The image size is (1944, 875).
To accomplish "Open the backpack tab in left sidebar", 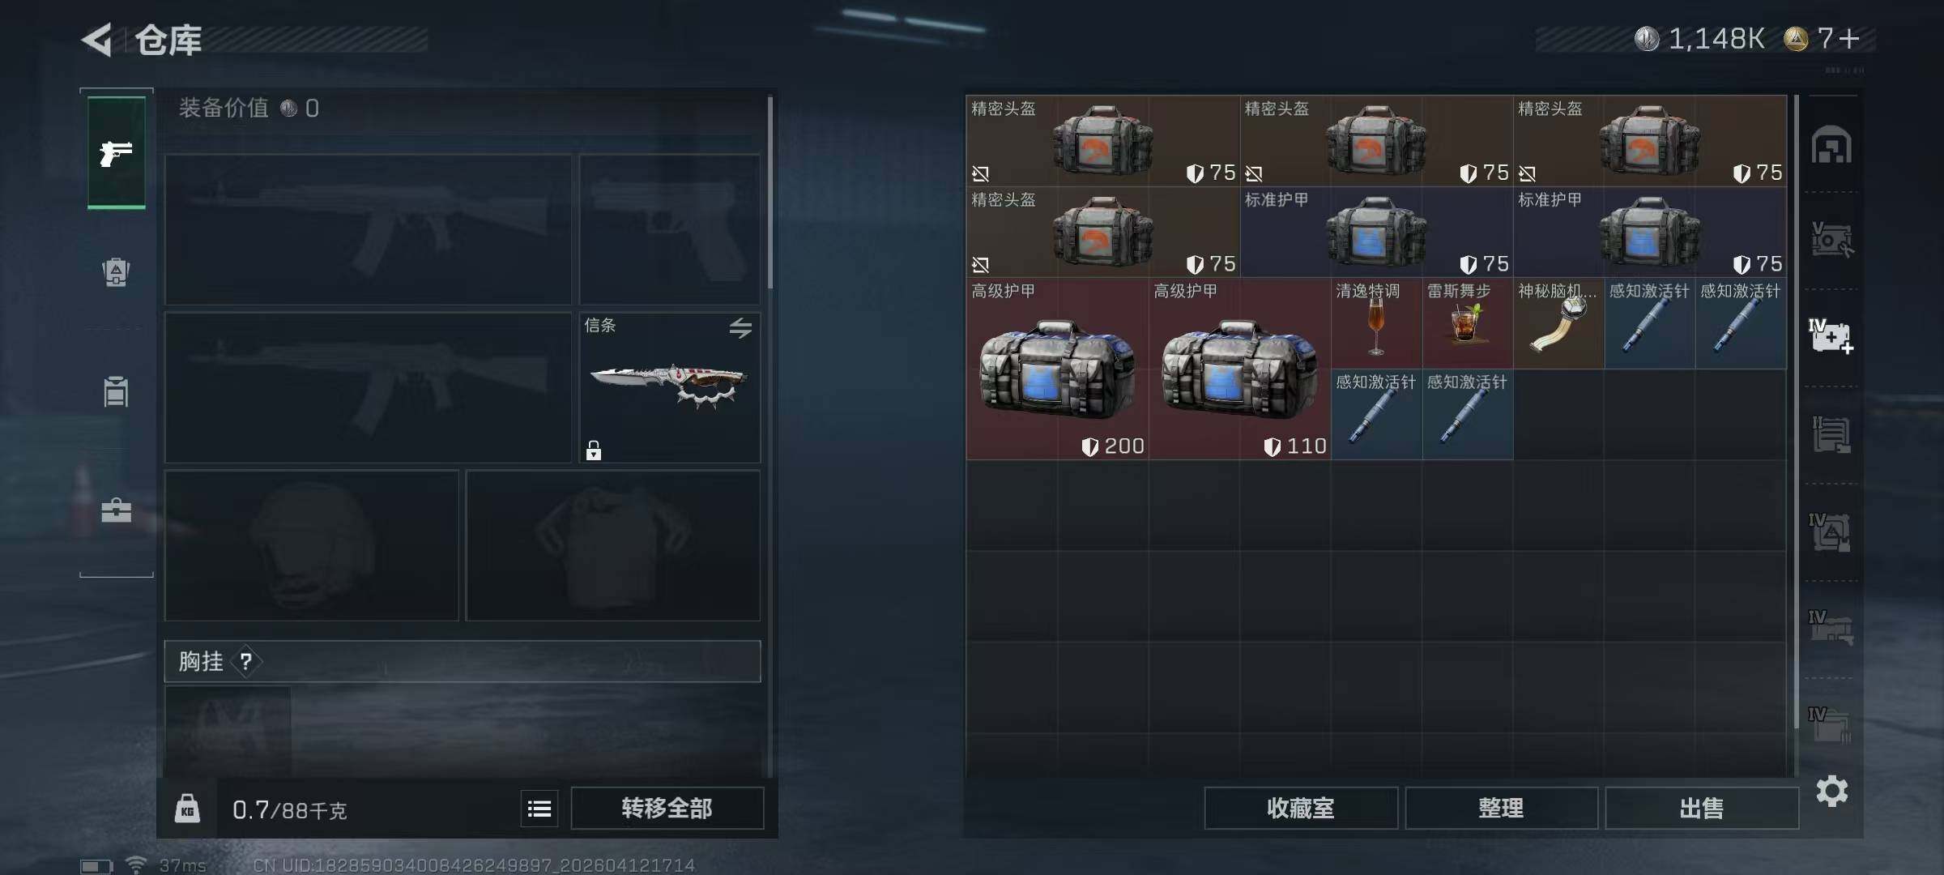I will (116, 272).
